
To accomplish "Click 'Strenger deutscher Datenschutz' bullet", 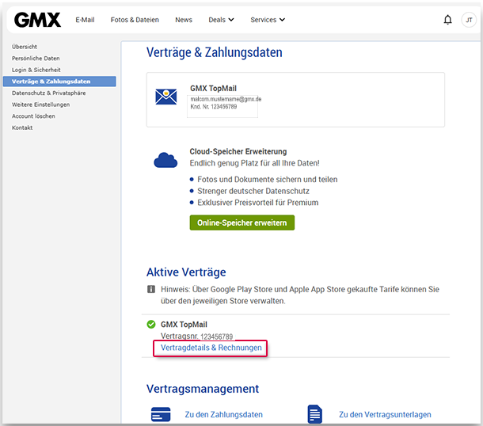I will (x=253, y=192).
